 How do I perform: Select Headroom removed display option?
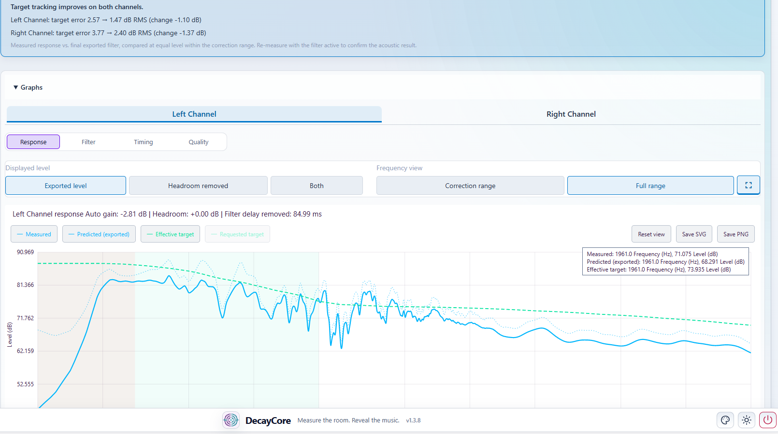(x=198, y=186)
